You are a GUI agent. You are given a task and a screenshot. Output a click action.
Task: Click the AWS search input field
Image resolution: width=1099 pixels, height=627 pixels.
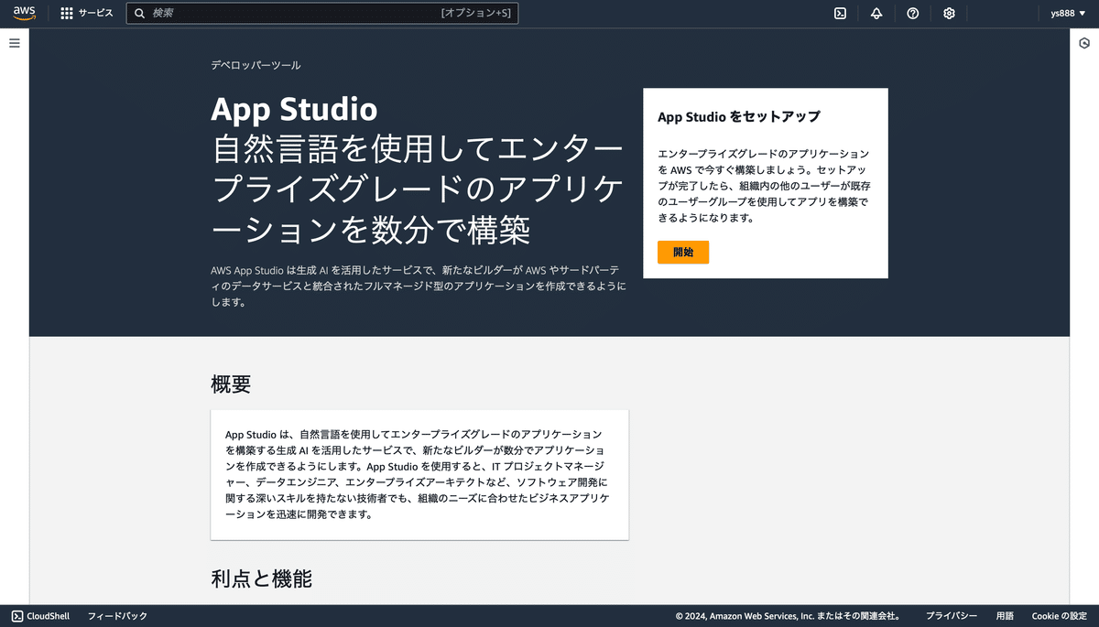[x=321, y=13]
